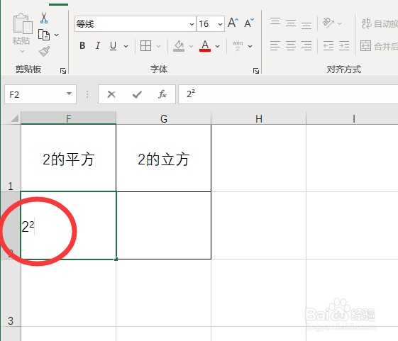
Task: Select the cell containing 2的立方
Action: [164, 158]
